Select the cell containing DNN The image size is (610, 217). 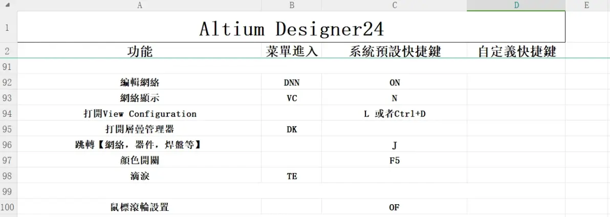(291, 82)
